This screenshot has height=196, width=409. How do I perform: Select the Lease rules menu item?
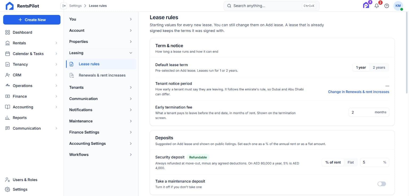point(101,64)
